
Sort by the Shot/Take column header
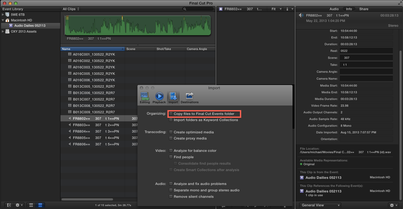pyautogui.click(x=170, y=49)
